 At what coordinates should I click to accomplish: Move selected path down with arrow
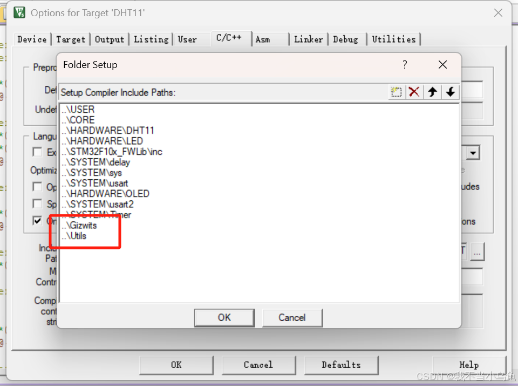tap(450, 92)
